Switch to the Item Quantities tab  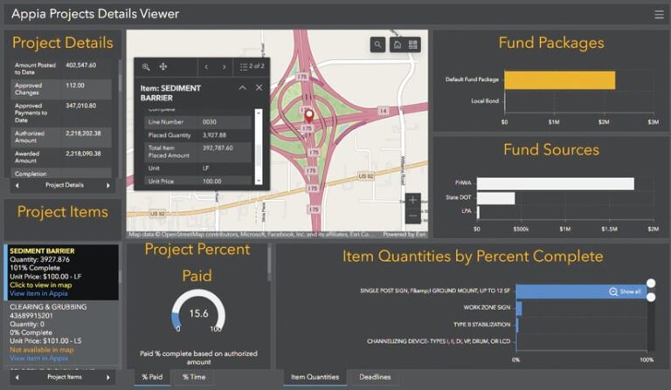(x=315, y=377)
